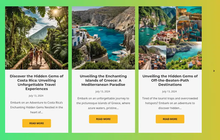Screen dimensions: 220x140
Task: Click the Costa Rica excerpt text
Action: [37, 107]
